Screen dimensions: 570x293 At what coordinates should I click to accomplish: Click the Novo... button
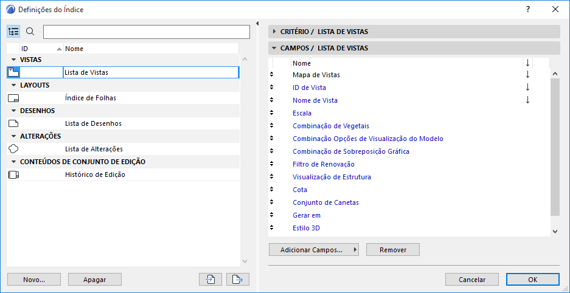(x=34, y=280)
